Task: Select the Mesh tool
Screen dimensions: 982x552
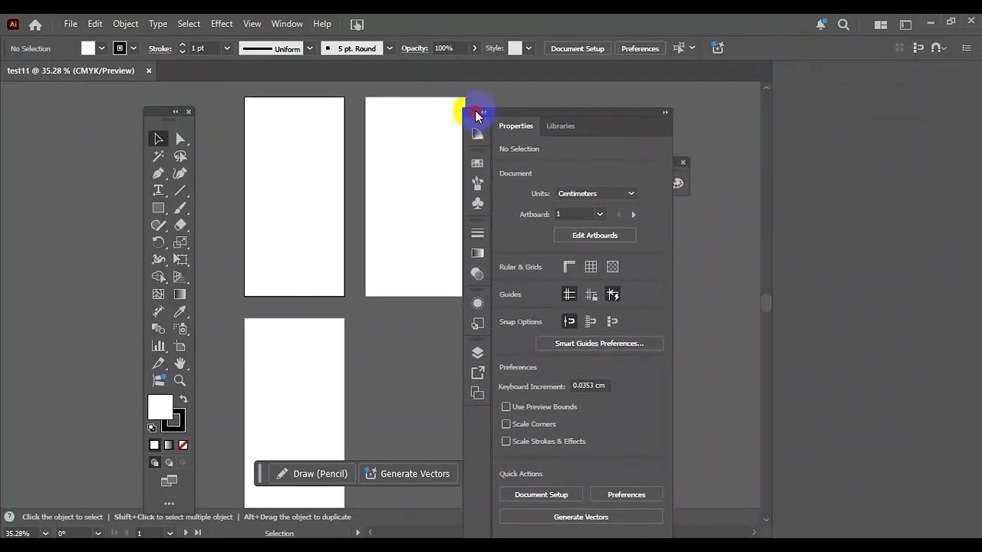Action: pos(158,294)
